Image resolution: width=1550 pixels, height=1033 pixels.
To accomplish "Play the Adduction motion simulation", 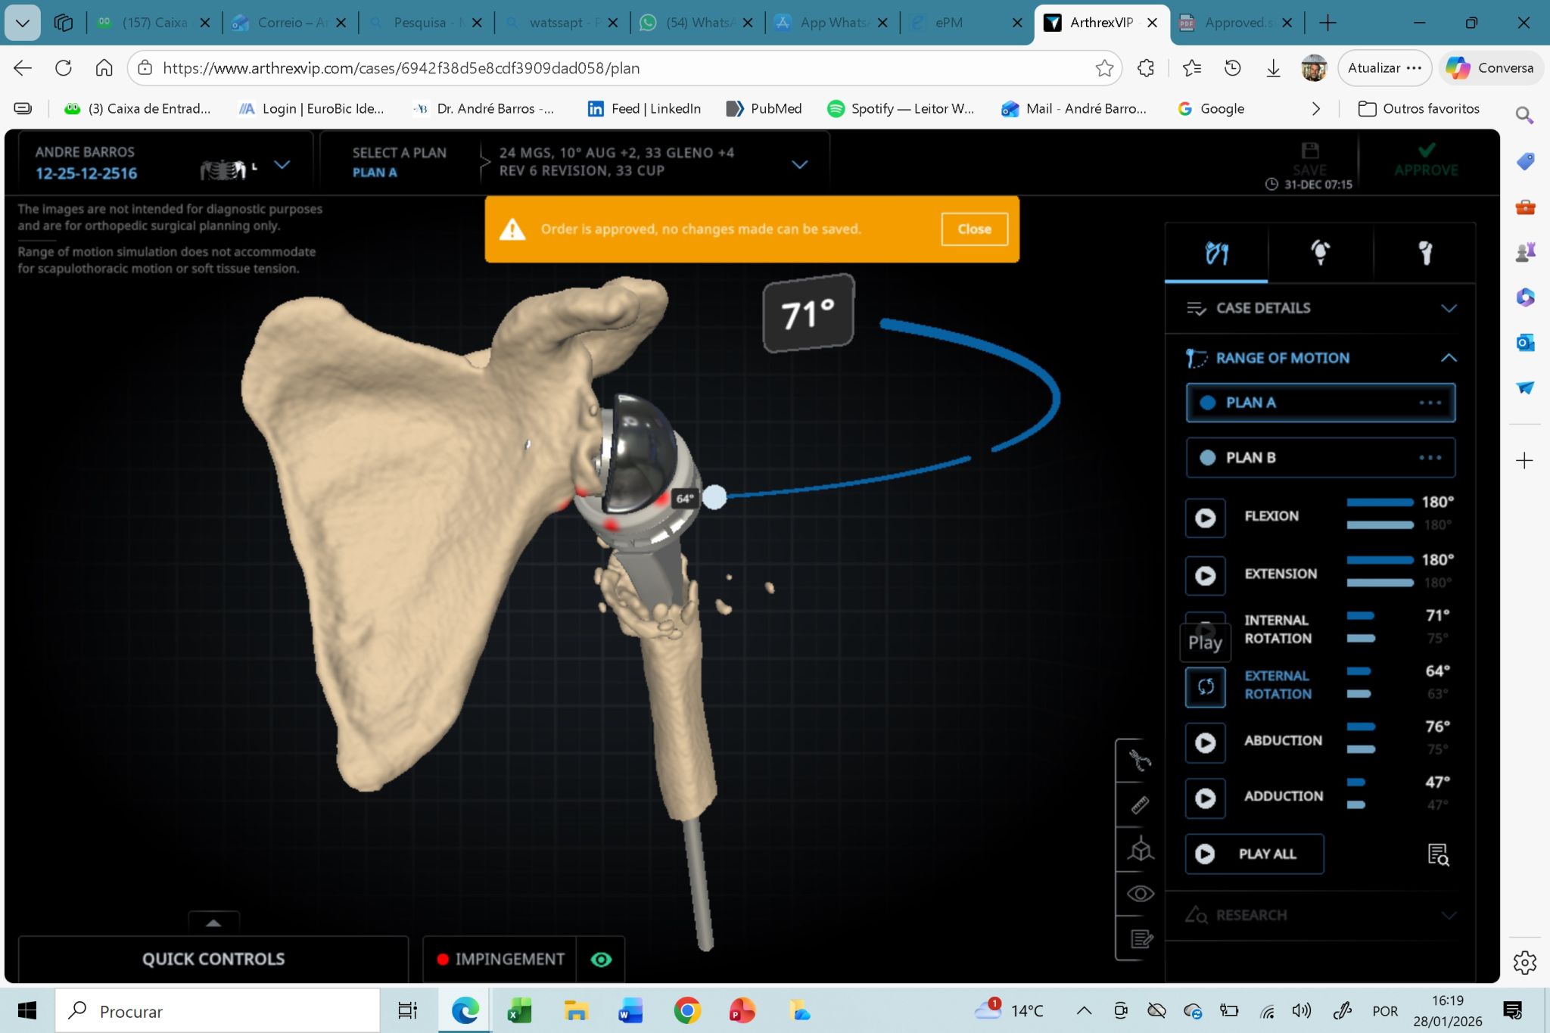I will (1205, 798).
